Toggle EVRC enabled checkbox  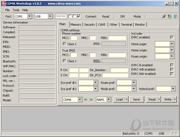[x=172, y=37]
